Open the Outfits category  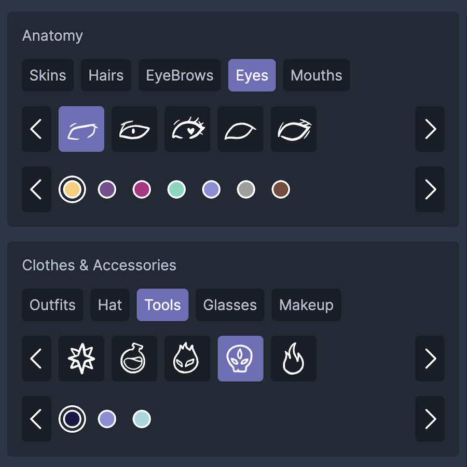[53, 305]
